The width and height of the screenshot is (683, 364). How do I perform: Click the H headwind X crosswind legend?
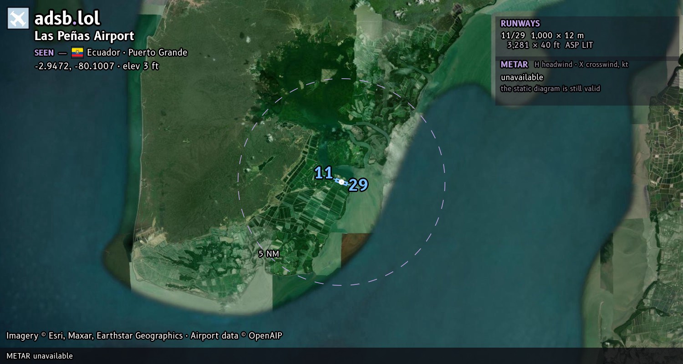(581, 65)
